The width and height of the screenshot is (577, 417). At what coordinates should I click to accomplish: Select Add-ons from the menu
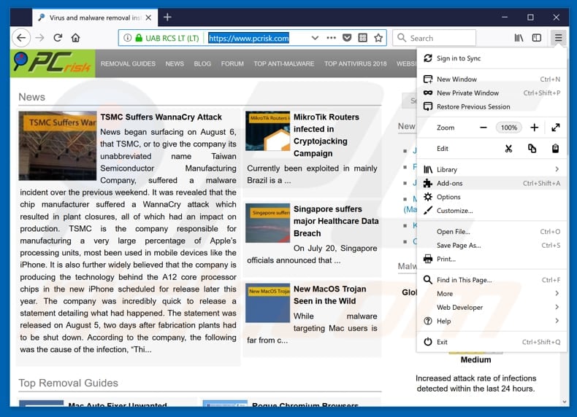pyautogui.click(x=449, y=183)
